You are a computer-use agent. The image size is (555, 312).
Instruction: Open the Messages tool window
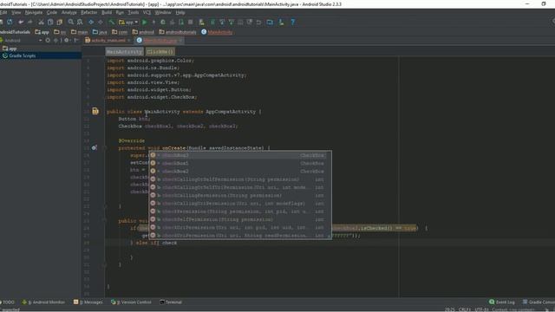88,302
